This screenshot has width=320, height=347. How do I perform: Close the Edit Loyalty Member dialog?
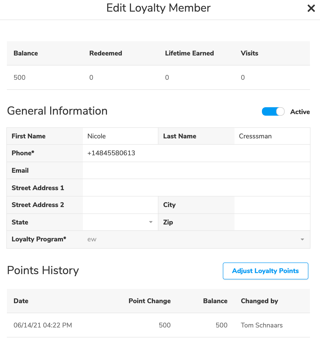311,8
